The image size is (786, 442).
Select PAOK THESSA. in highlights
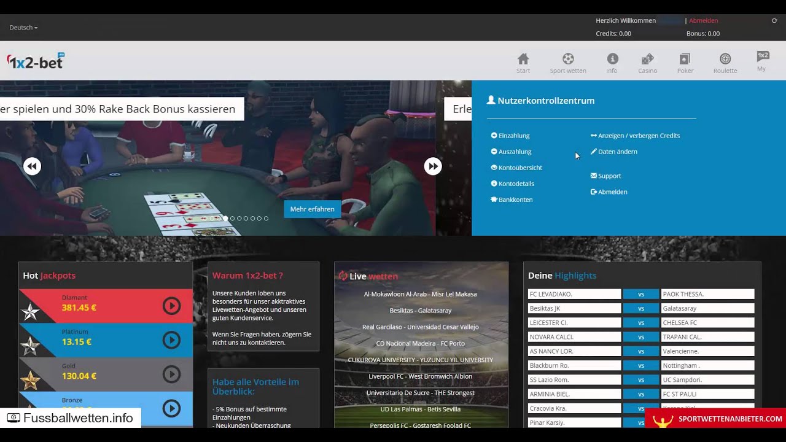(707, 294)
